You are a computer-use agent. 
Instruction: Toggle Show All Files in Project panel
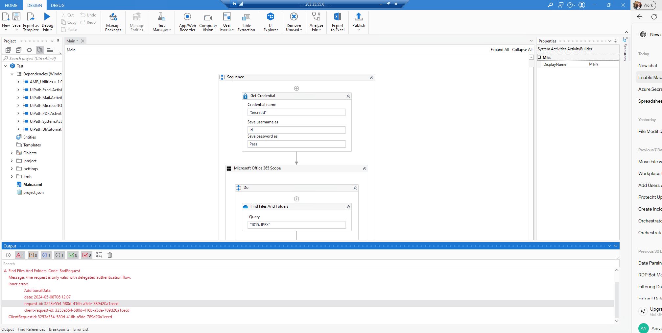click(x=40, y=50)
